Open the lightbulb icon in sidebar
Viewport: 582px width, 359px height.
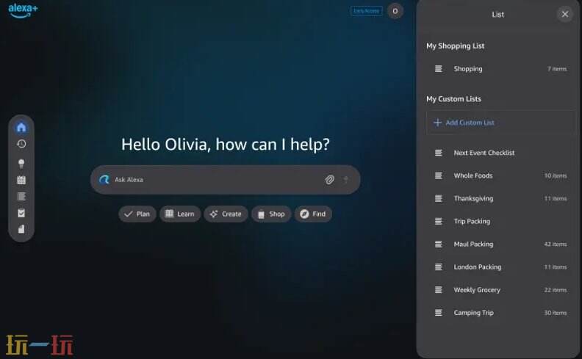pos(21,163)
